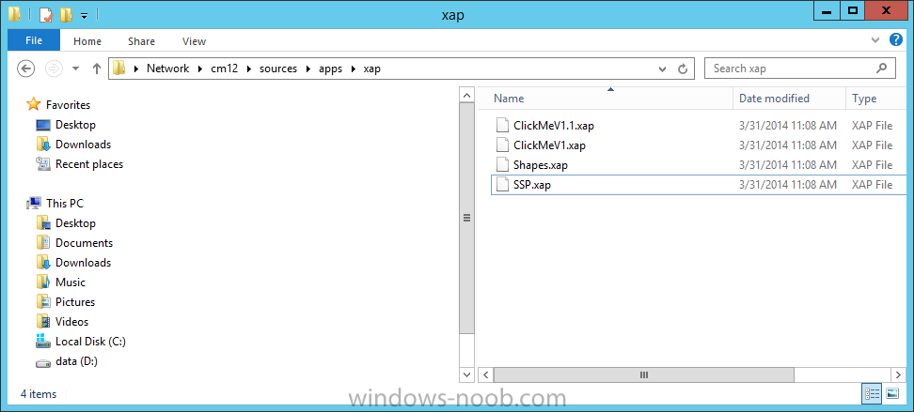
Task: Open the Help question mark icon
Action: (x=896, y=39)
